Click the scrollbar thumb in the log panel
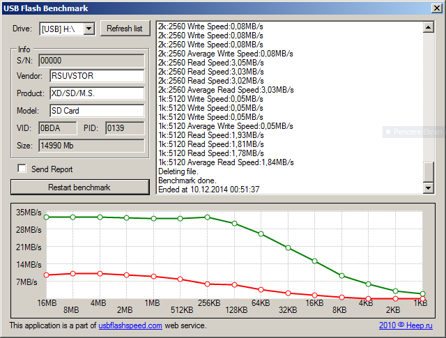 tap(429, 171)
